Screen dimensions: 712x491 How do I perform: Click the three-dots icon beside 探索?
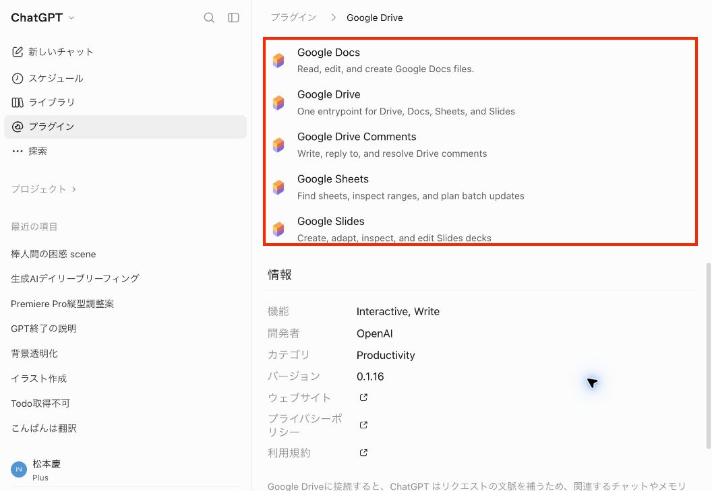click(18, 151)
